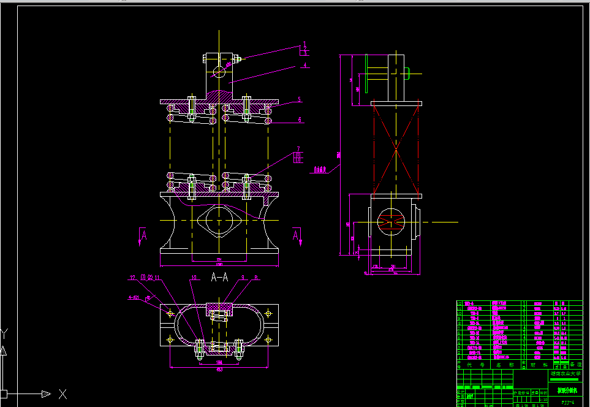
Task: Click the 比例 label in title block
Action: (x=543, y=393)
